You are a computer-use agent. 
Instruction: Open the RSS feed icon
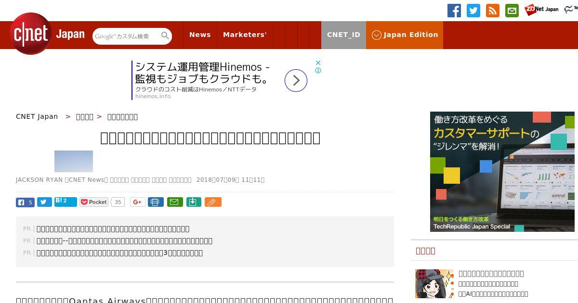[493, 11]
